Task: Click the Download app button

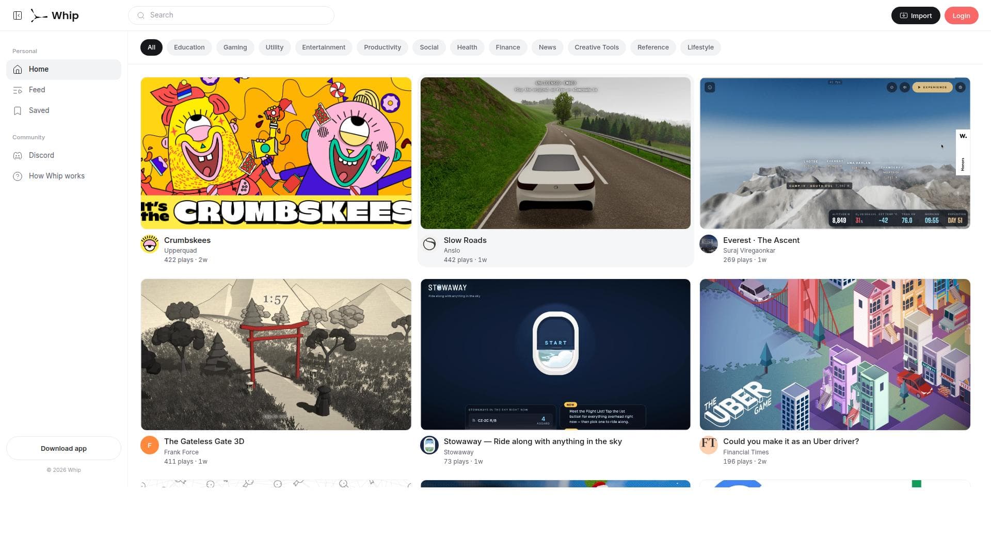Action: point(63,448)
